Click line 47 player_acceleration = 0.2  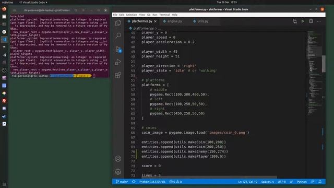tap(168, 42)
